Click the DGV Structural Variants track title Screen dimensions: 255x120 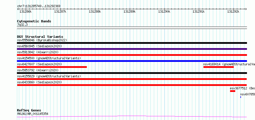40,37
